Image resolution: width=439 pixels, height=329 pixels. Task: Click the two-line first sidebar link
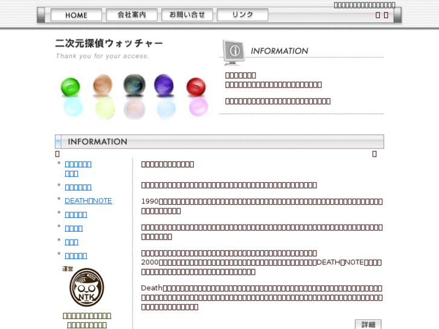pyautogui.click(x=78, y=168)
